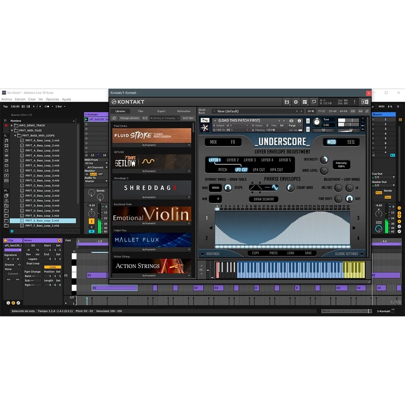Click the Native Instruments NI logo icon
This screenshot has width=405, height=405.
pyautogui.click(x=365, y=102)
